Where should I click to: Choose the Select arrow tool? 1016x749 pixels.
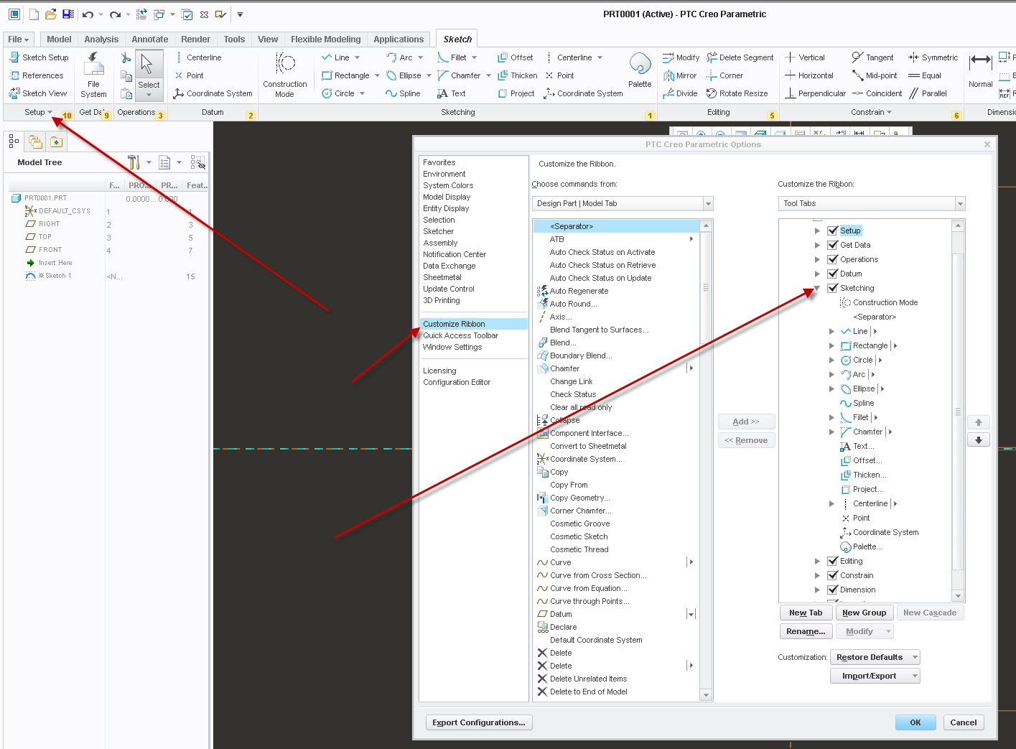pyautogui.click(x=149, y=74)
